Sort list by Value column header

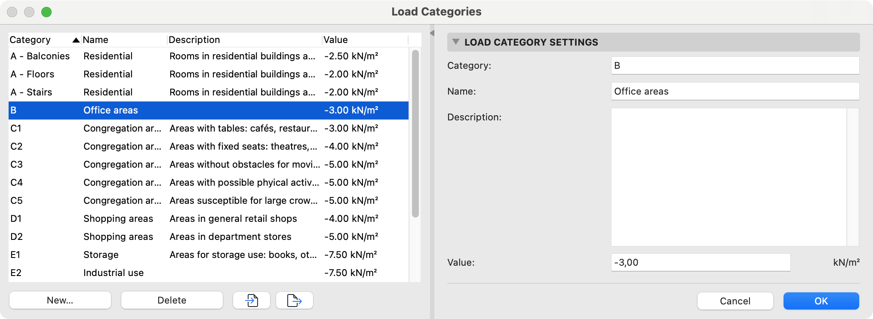(365, 40)
